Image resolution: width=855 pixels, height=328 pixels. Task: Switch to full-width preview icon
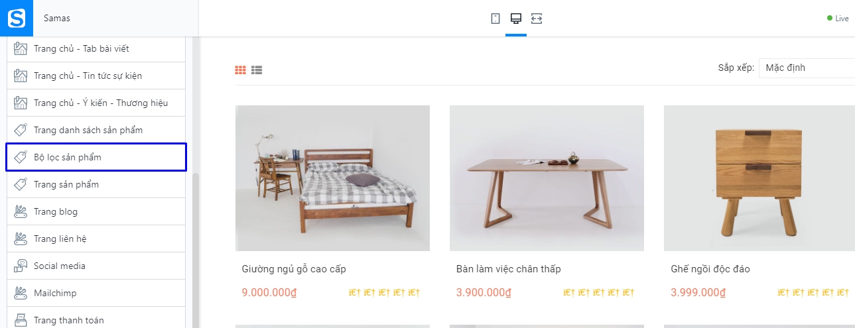(x=537, y=19)
